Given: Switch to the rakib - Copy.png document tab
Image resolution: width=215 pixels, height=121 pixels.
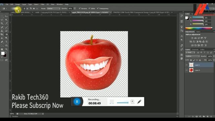Looking at the screenshot, I should point(51,12).
